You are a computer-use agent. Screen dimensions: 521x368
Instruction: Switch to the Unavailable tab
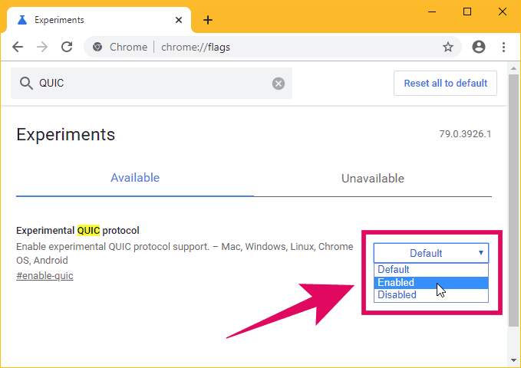(x=373, y=179)
